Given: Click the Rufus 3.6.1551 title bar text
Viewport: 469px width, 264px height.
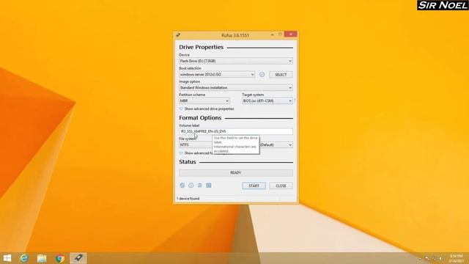Looking at the screenshot, I should pyautogui.click(x=235, y=35).
